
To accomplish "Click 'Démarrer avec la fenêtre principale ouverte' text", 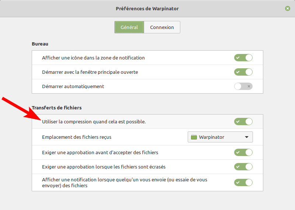I will [x=90, y=72].
